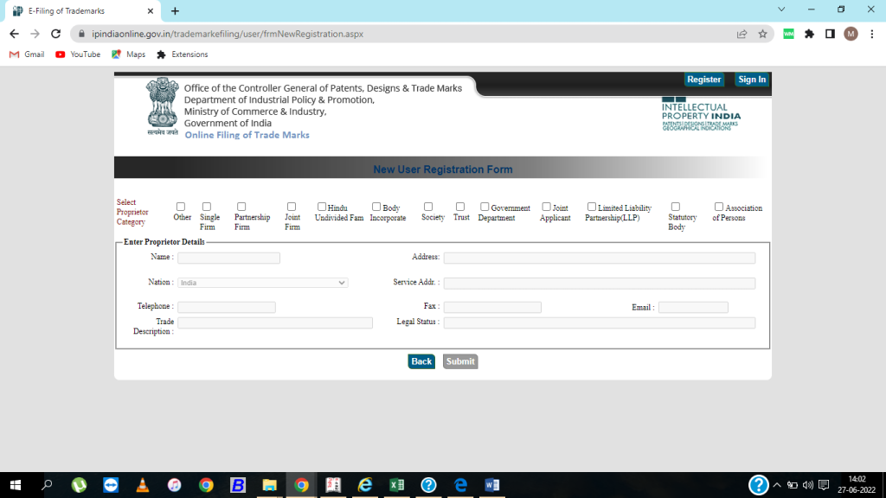Reload the page using the refresh icon
The image size is (886, 498).
tap(56, 34)
